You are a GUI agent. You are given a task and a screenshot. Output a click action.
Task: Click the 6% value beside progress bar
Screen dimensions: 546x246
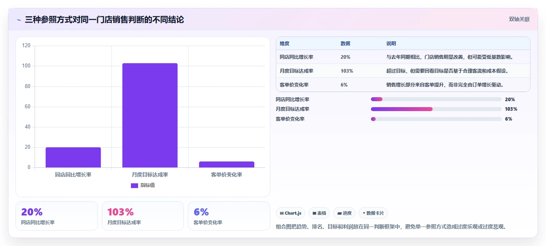[x=509, y=119]
